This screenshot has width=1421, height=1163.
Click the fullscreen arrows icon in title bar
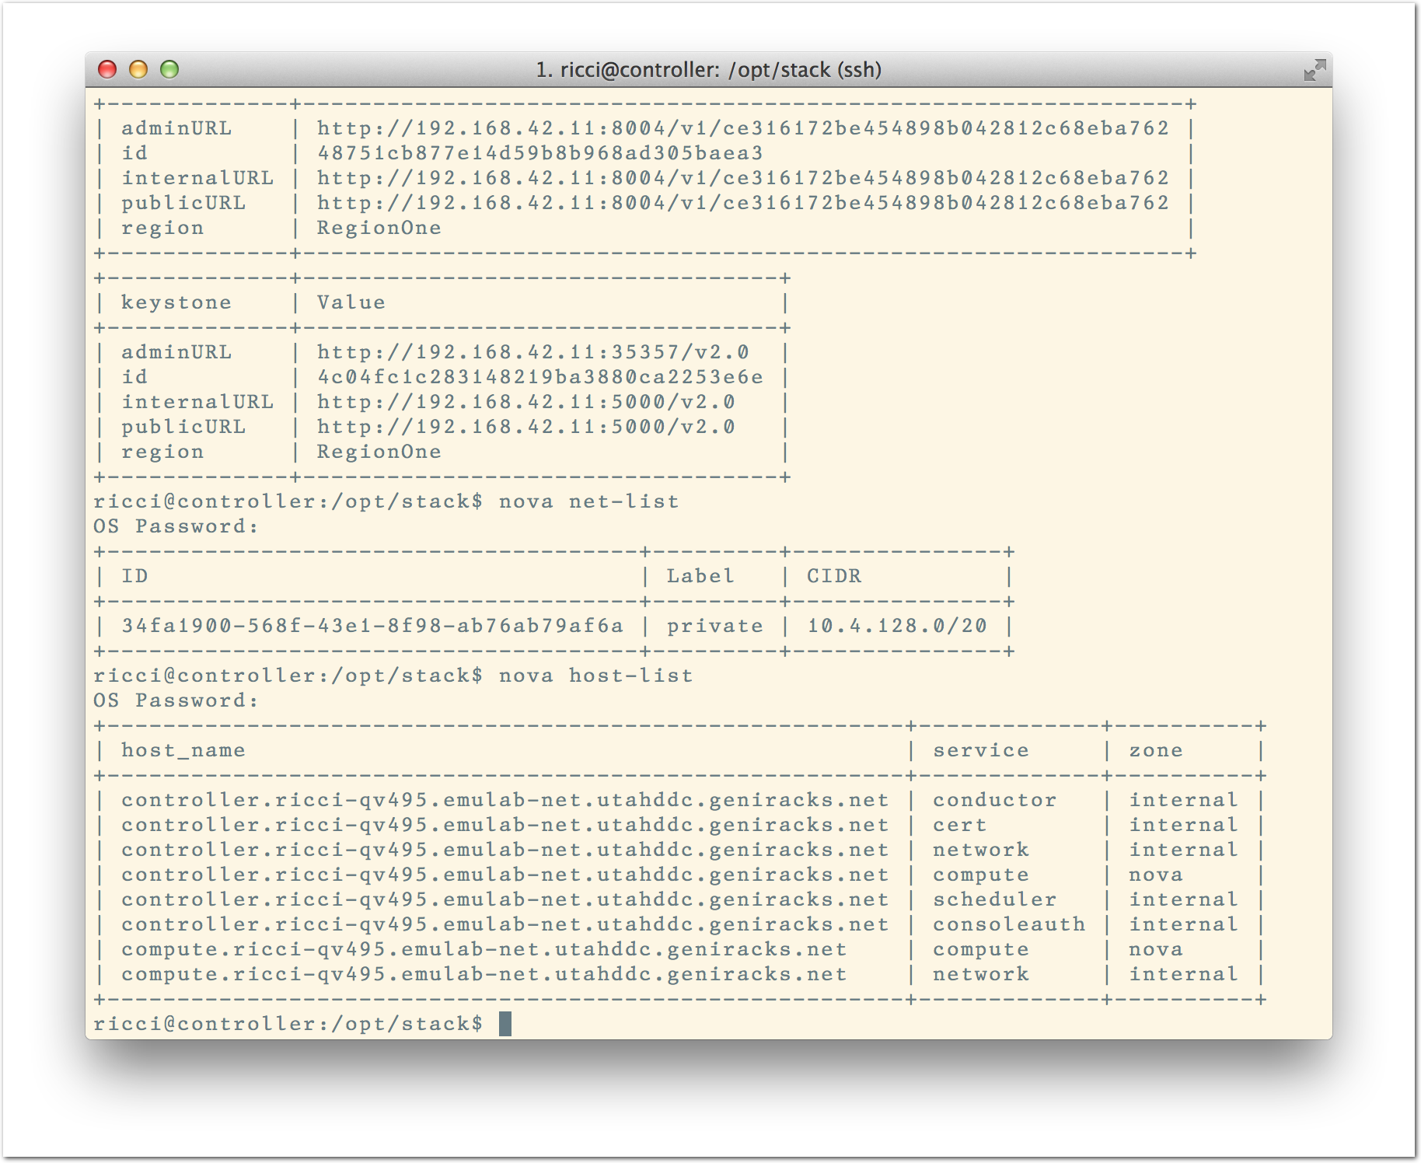point(1315,70)
